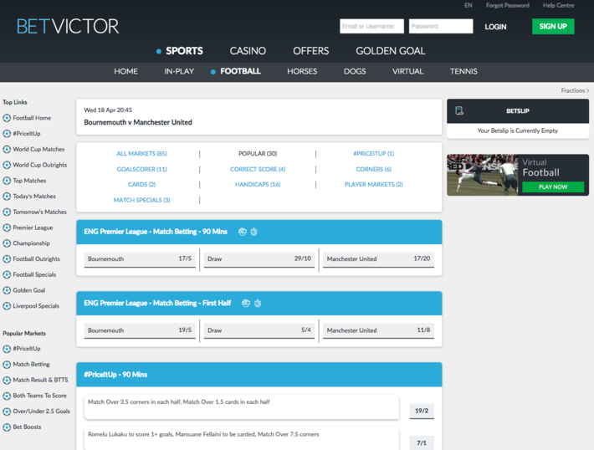Open the In-Play tab
The height and width of the screenshot is (450, 594).
(179, 71)
